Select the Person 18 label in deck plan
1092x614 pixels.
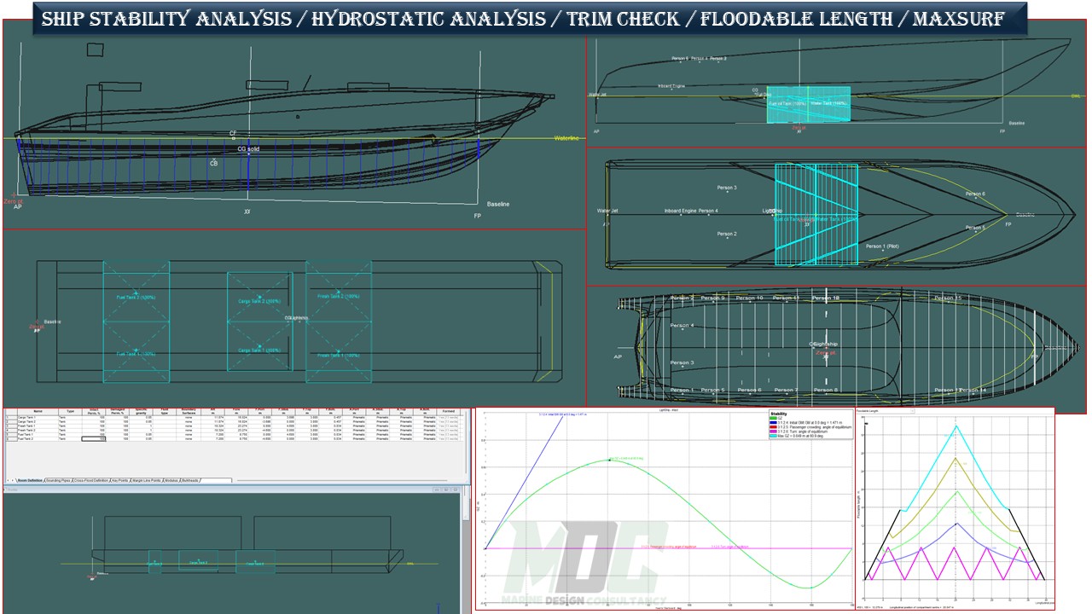[826, 298]
